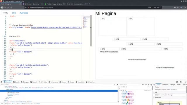
Task: Click the browser Back arrow button
Action: [2, 8]
